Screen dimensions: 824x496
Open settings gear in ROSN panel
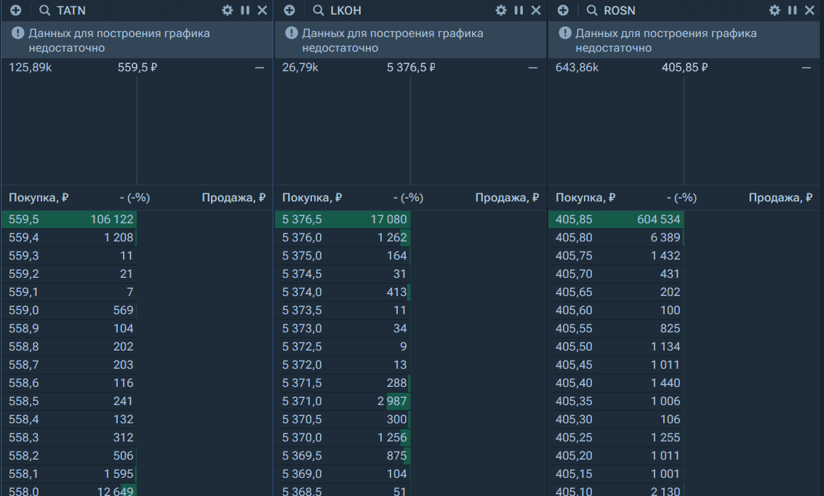[x=775, y=10]
